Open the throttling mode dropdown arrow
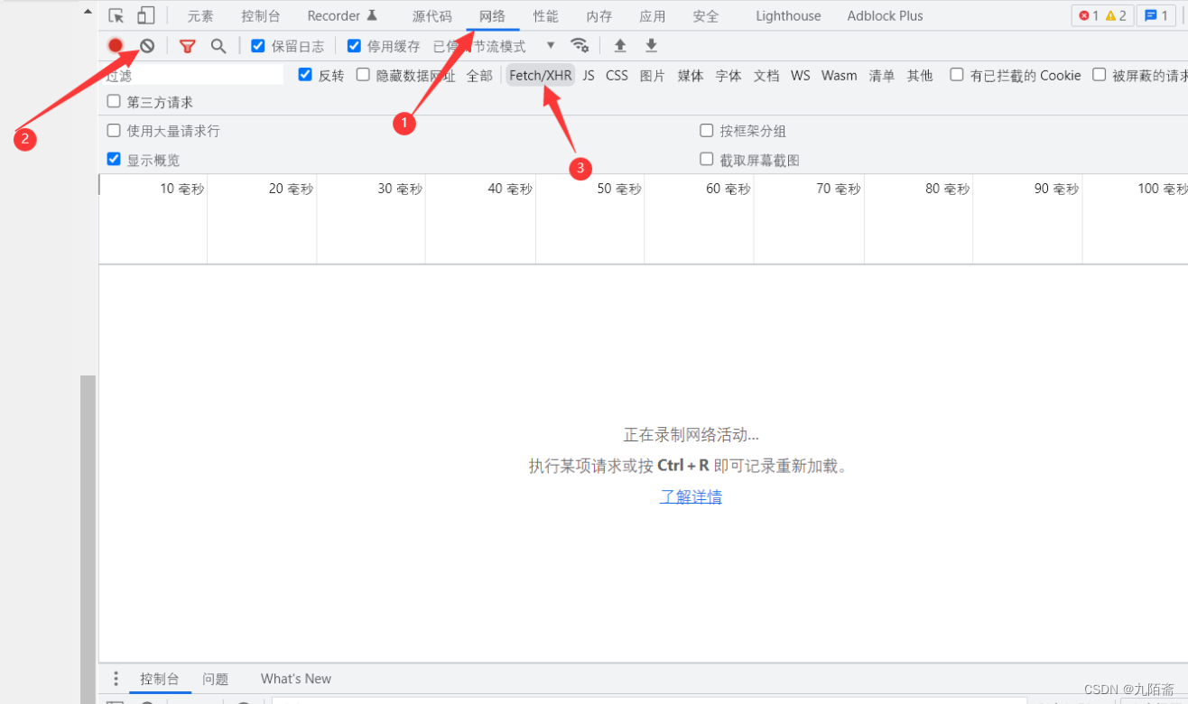 click(551, 46)
